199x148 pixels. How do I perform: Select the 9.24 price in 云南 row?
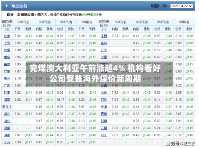[x=157, y=128]
